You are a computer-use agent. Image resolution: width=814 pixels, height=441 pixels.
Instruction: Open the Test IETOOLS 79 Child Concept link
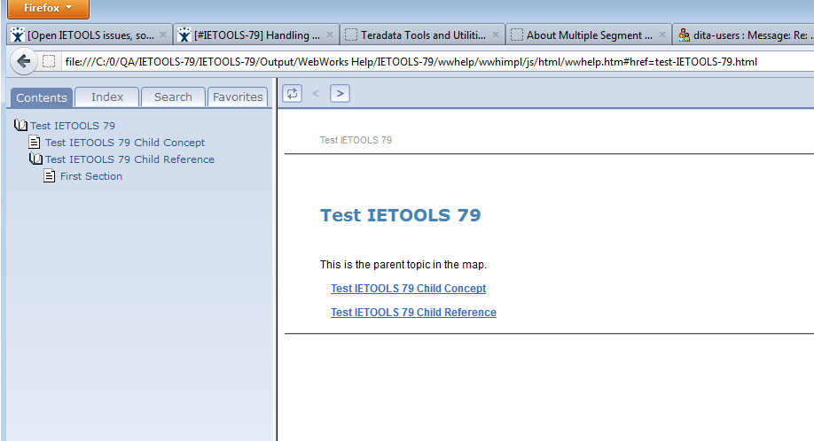[408, 289]
